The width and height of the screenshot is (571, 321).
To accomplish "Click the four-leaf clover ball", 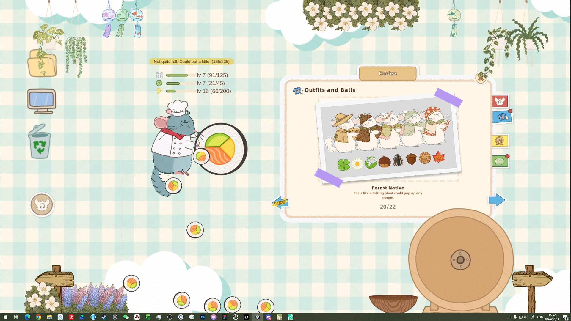I will [343, 164].
